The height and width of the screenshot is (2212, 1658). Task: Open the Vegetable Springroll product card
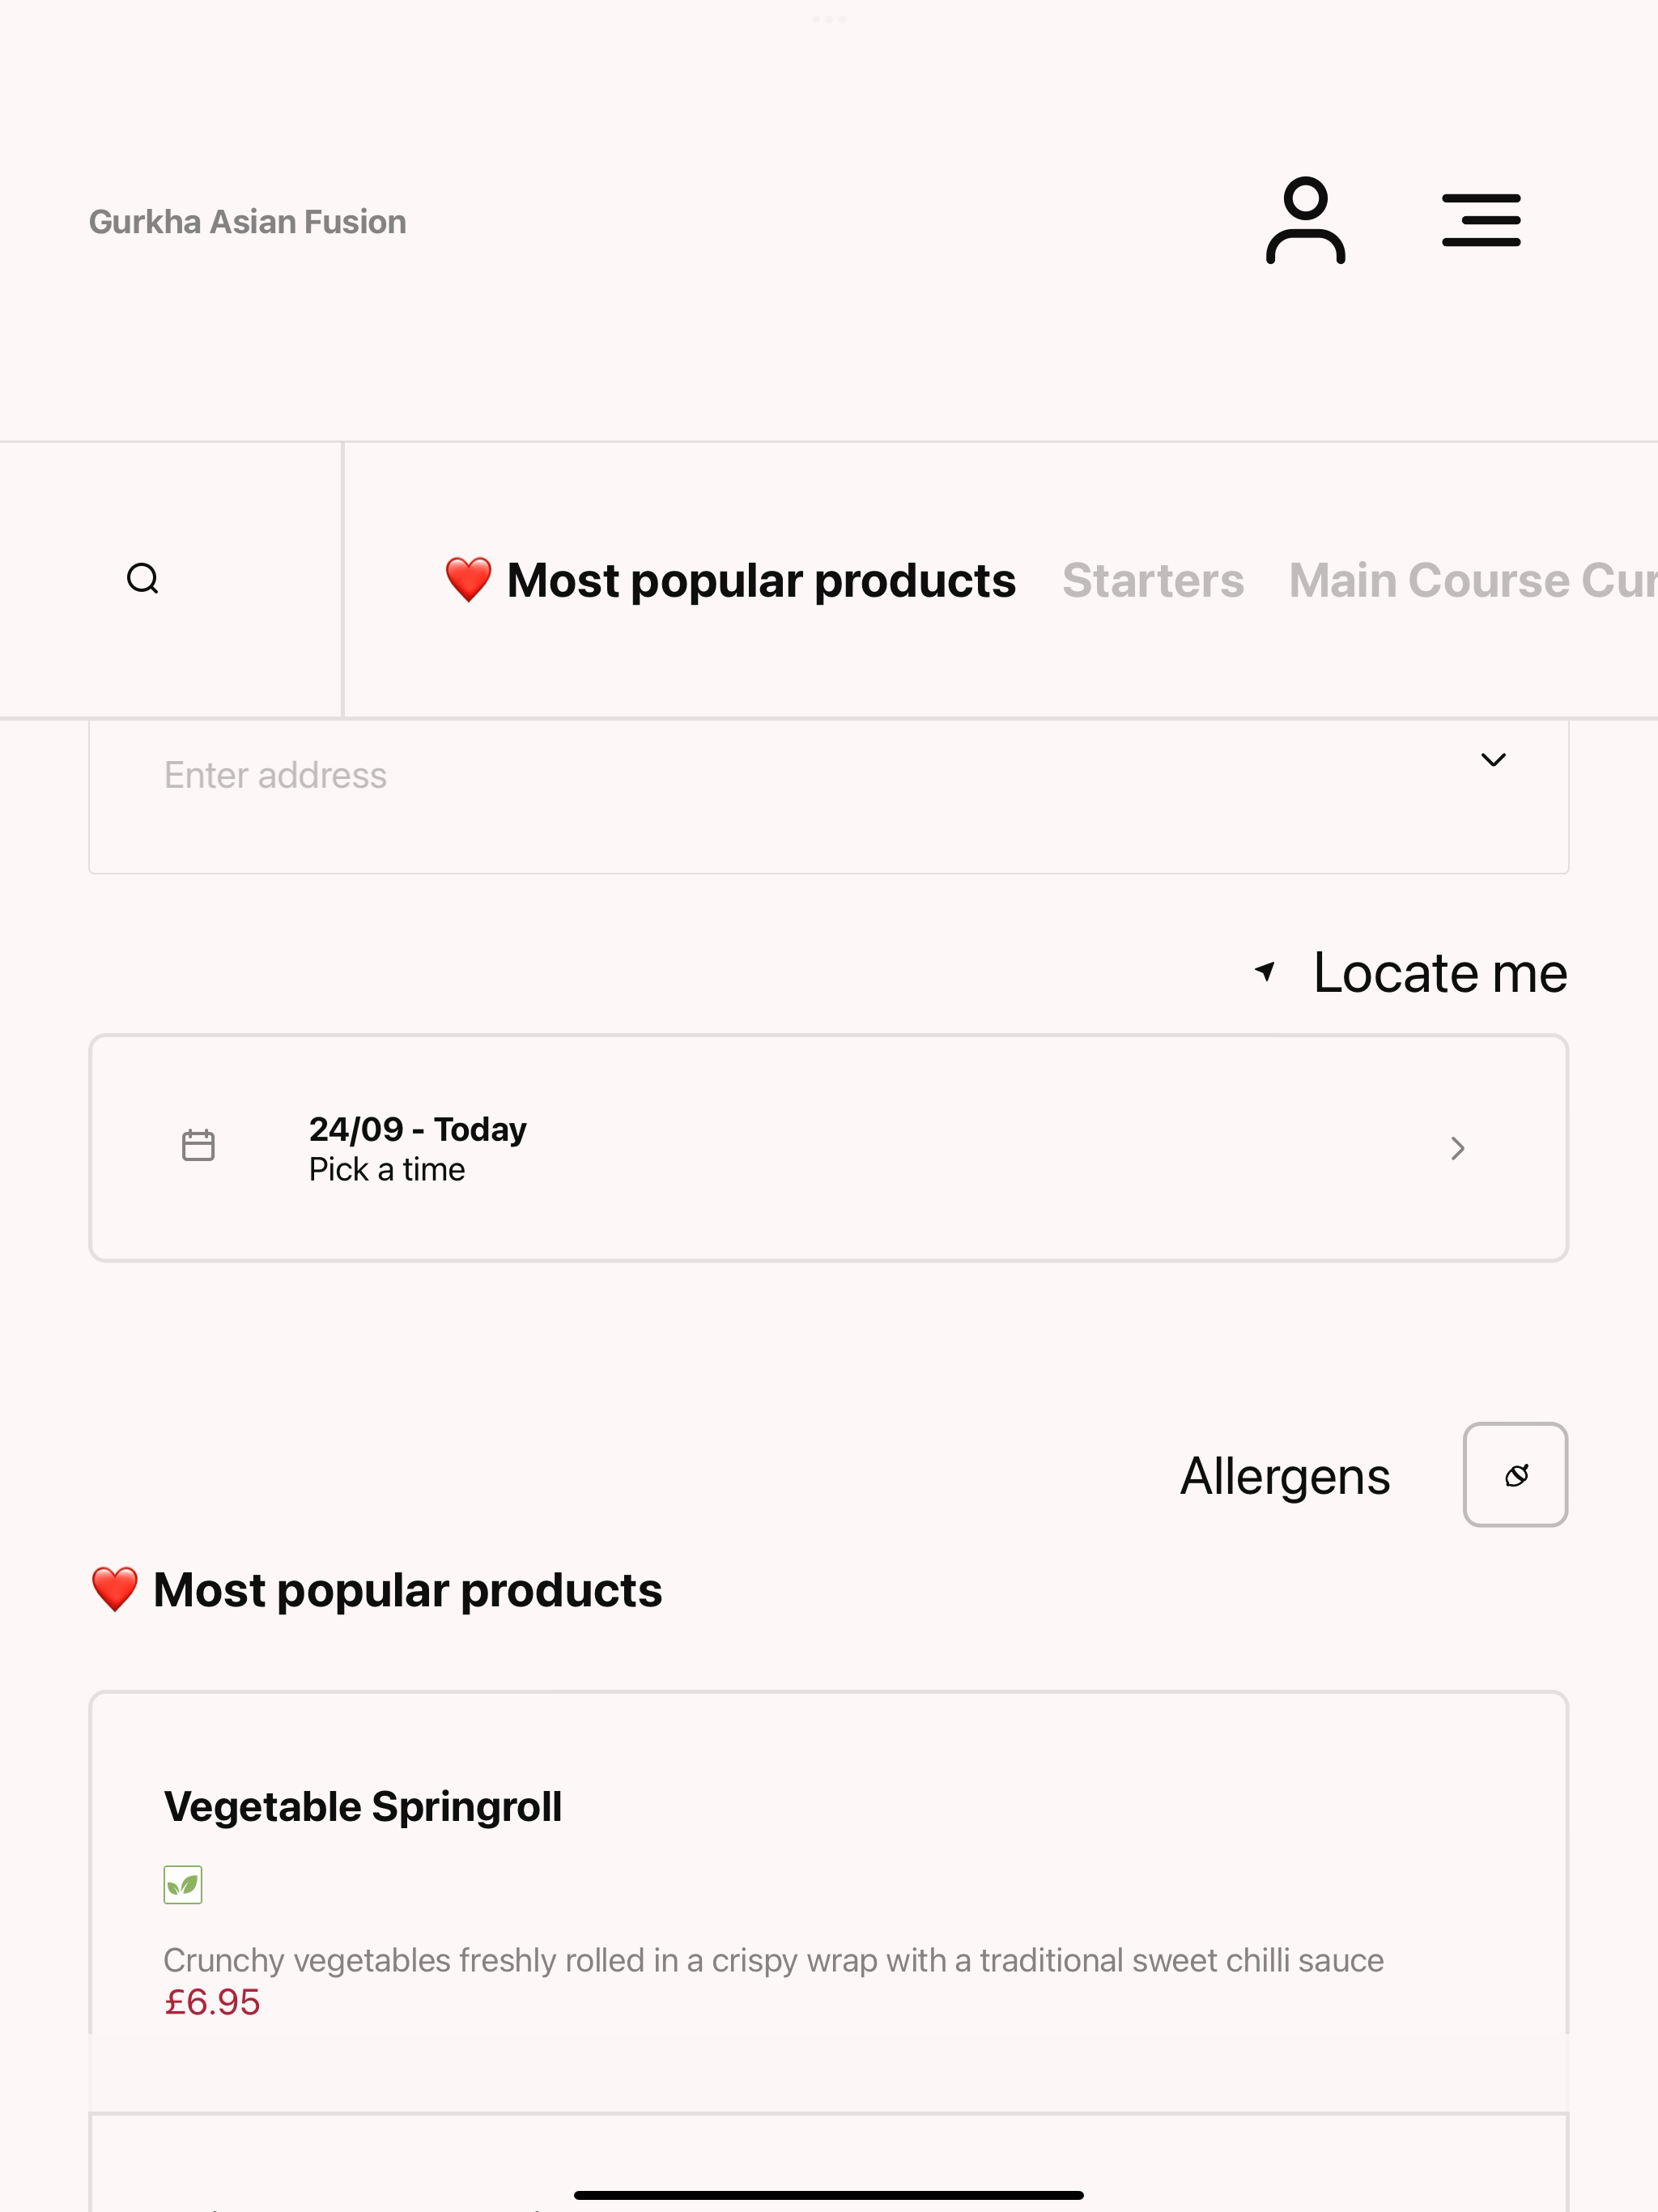click(828, 1902)
